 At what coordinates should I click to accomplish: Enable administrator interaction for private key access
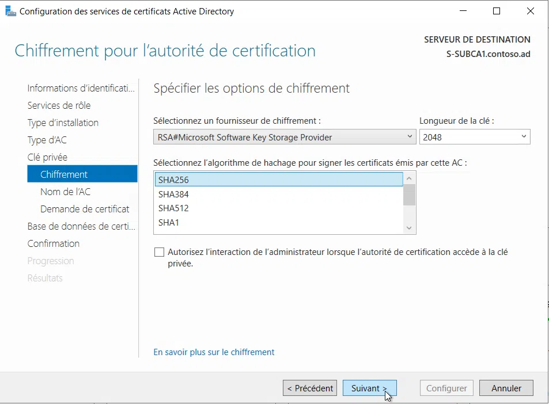tap(159, 251)
